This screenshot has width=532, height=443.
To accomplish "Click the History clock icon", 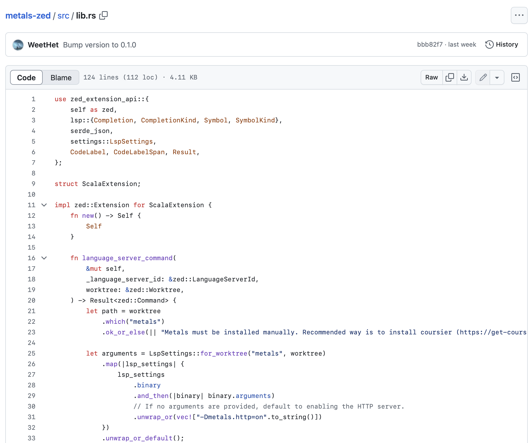I will pyautogui.click(x=489, y=45).
